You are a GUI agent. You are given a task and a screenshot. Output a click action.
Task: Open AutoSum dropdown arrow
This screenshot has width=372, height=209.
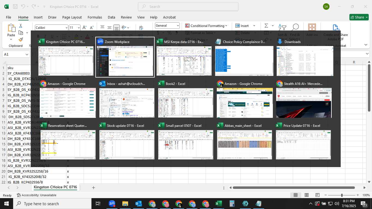(x=273, y=26)
